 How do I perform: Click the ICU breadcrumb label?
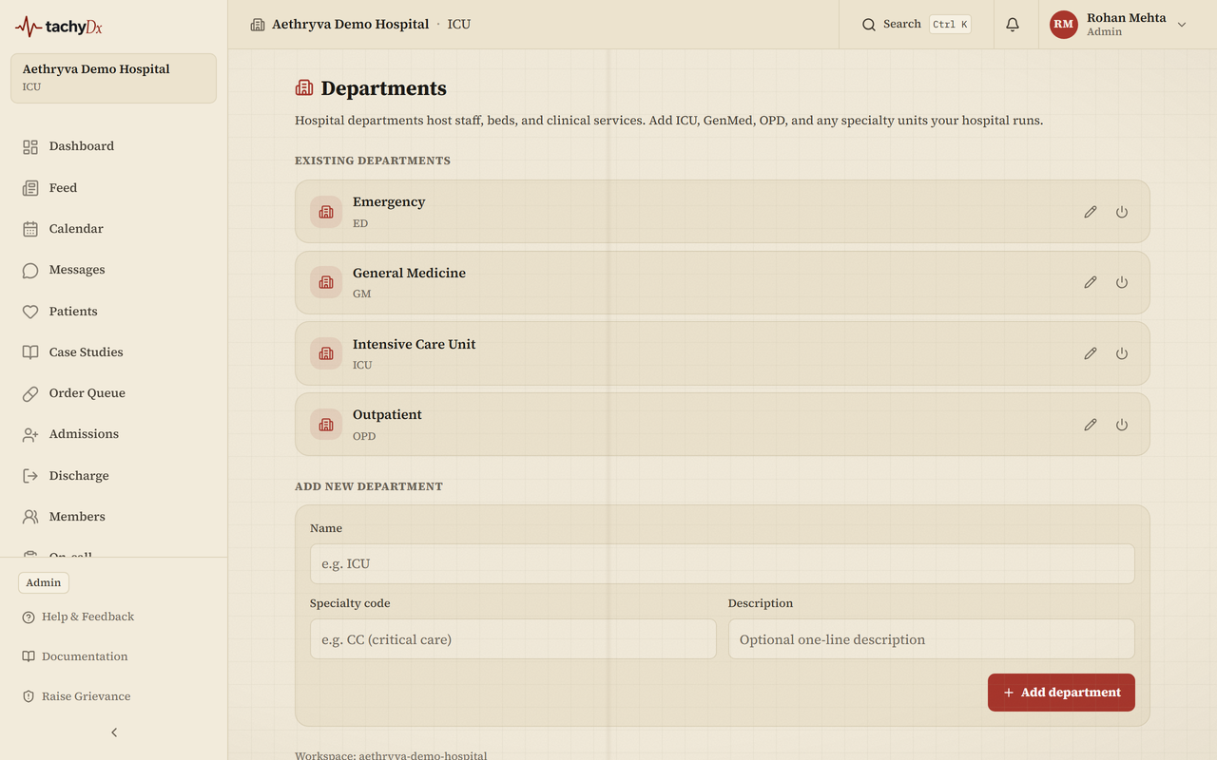pyautogui.click(x=459, y=25)
